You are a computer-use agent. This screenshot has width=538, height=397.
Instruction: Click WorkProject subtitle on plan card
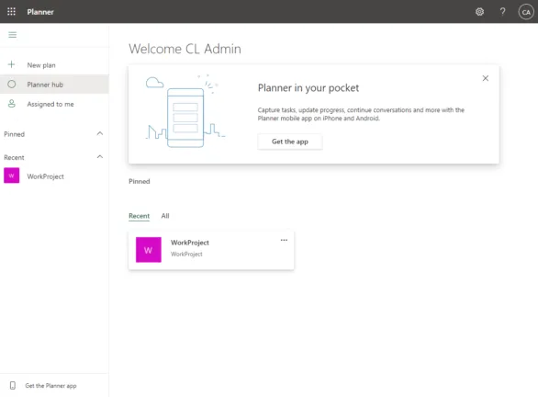coord(186,255)
